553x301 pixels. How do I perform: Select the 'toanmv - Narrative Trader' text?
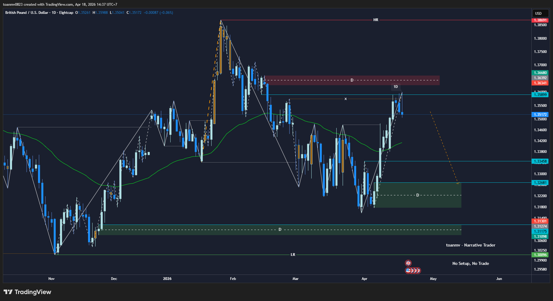coord(471,245)
